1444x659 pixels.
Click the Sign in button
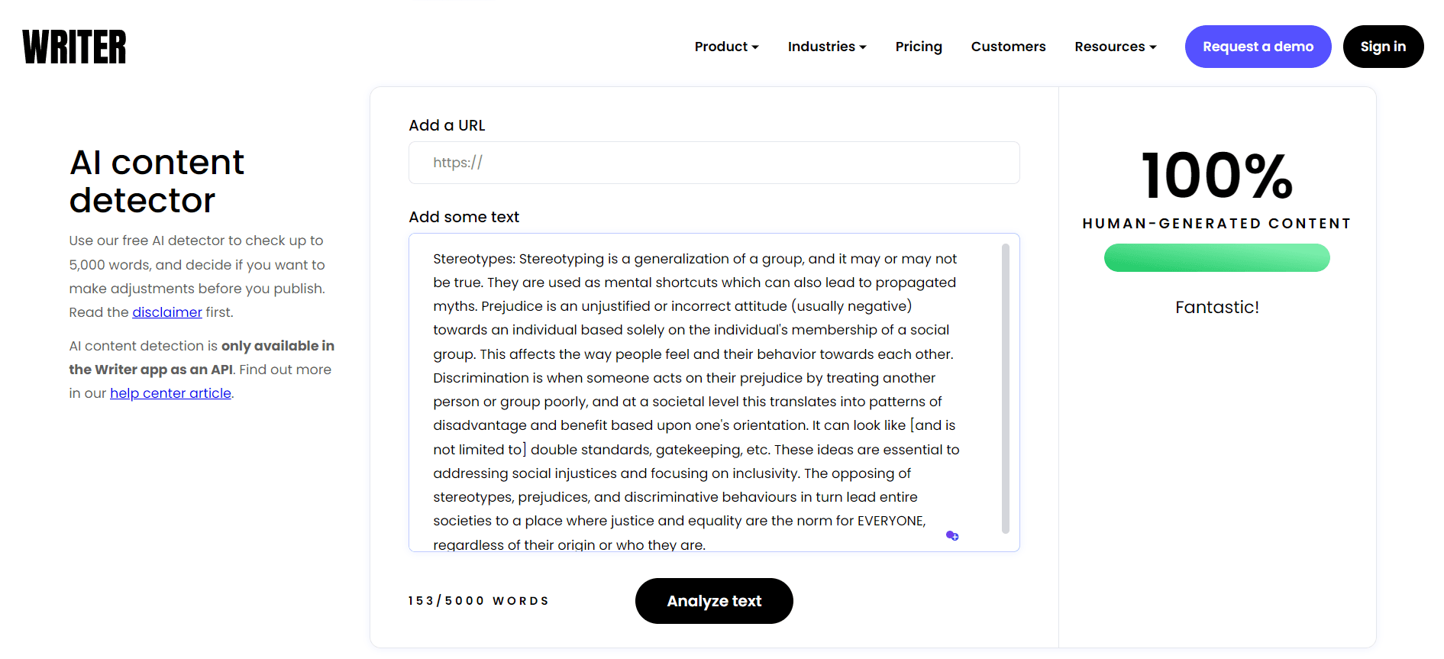pyautogui.click(x=1383, y=47)
